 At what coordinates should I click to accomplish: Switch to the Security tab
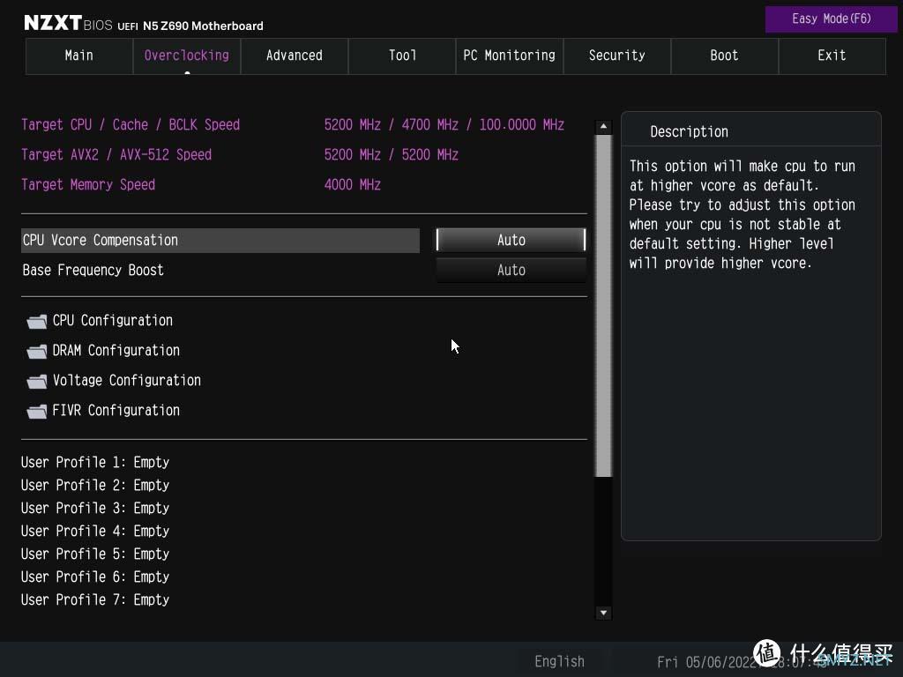(617, 56)
